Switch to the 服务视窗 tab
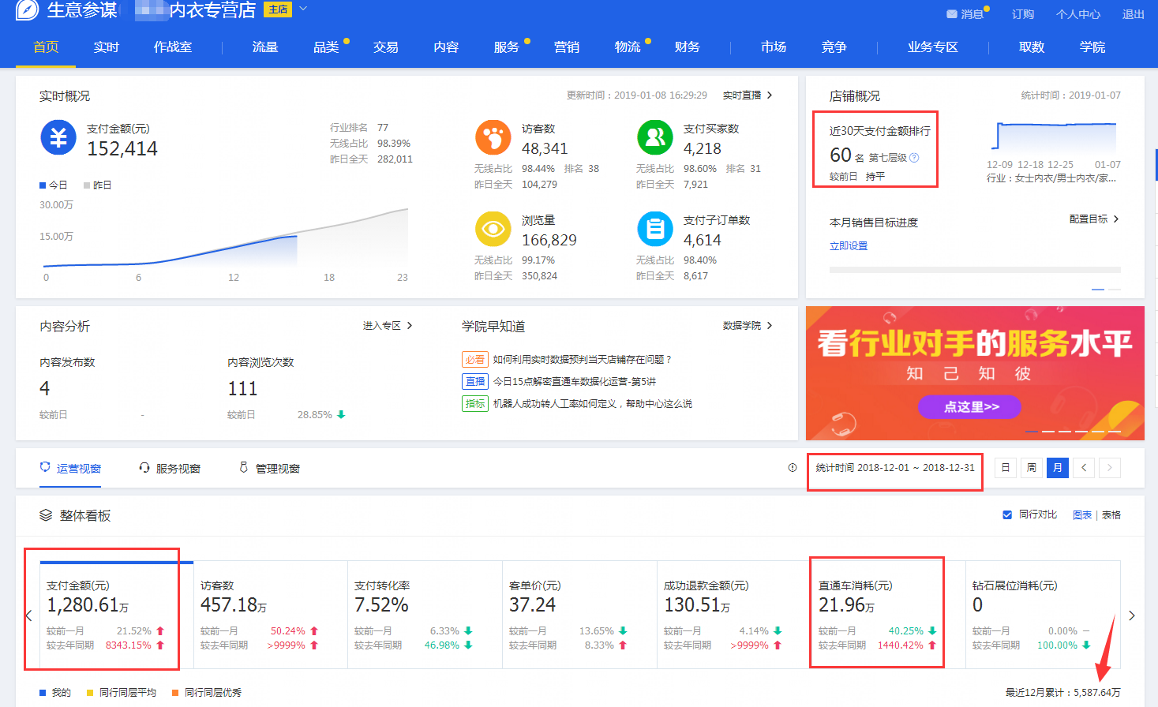Viewport: 1158px width, 707px height. 170,469
